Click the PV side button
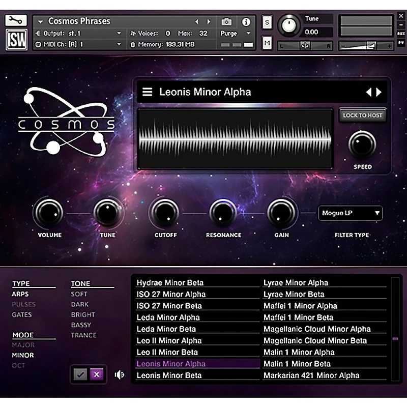Screen dimensions: 407x407 [x=401, y=43]
